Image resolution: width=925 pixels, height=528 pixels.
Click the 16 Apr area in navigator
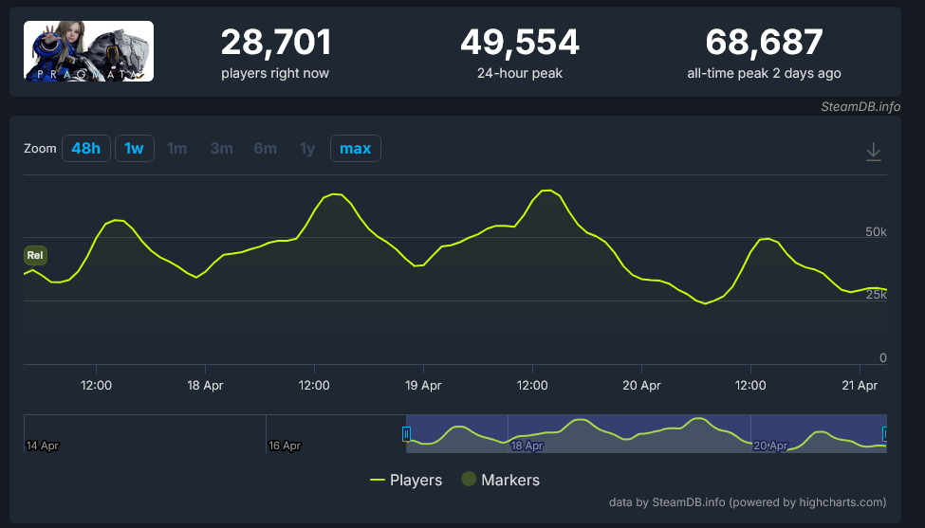tap(285, 445)
